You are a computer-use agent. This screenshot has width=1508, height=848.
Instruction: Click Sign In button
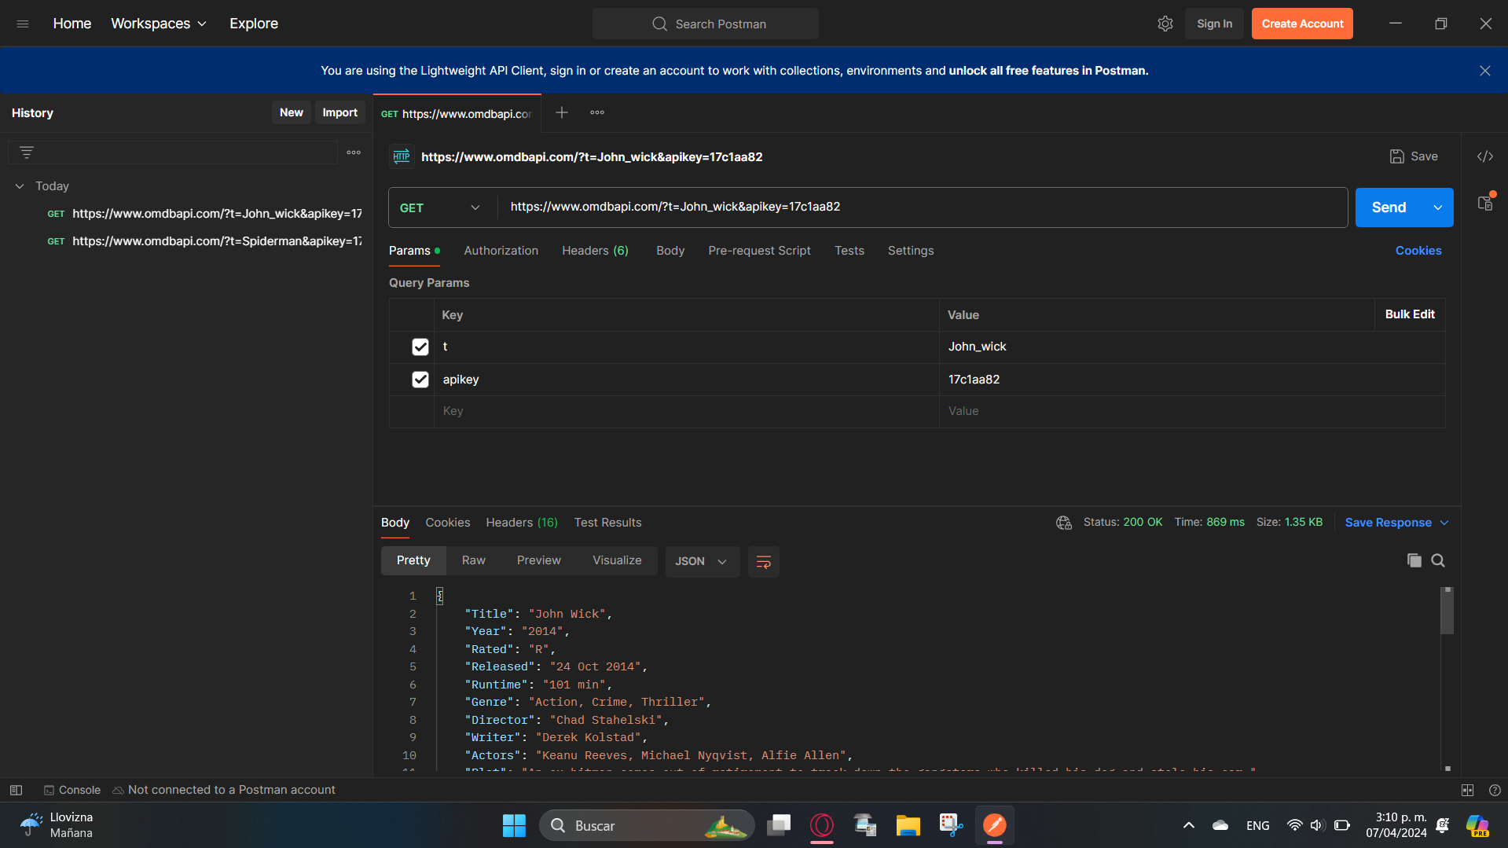1214,24
